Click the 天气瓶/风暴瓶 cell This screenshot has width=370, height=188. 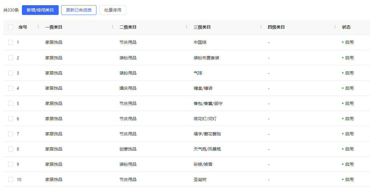coord(207,149)
